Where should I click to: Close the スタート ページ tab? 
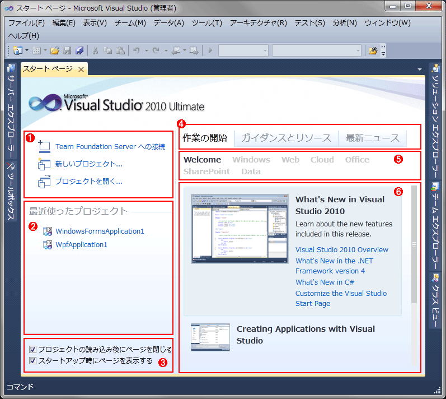[x=81, y=69]
